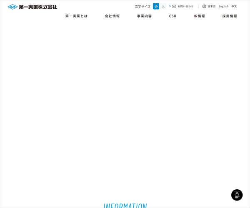Image resolution: width=250 pixels, height=208 pixels.
Task: Switch language to English
Action: [x=223, y=6]
